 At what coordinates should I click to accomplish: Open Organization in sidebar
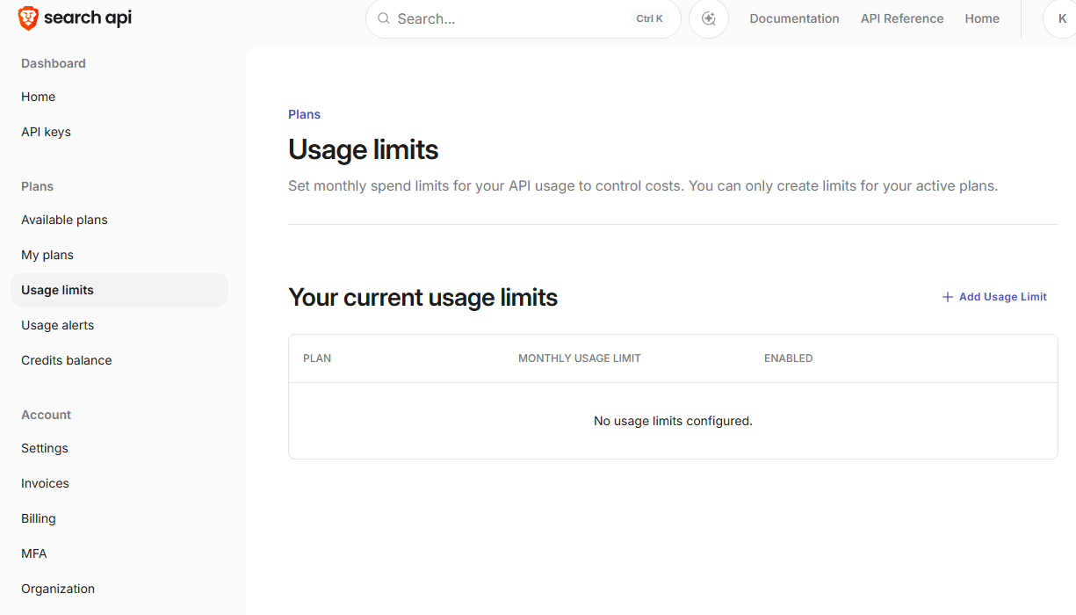pos(58,589)
